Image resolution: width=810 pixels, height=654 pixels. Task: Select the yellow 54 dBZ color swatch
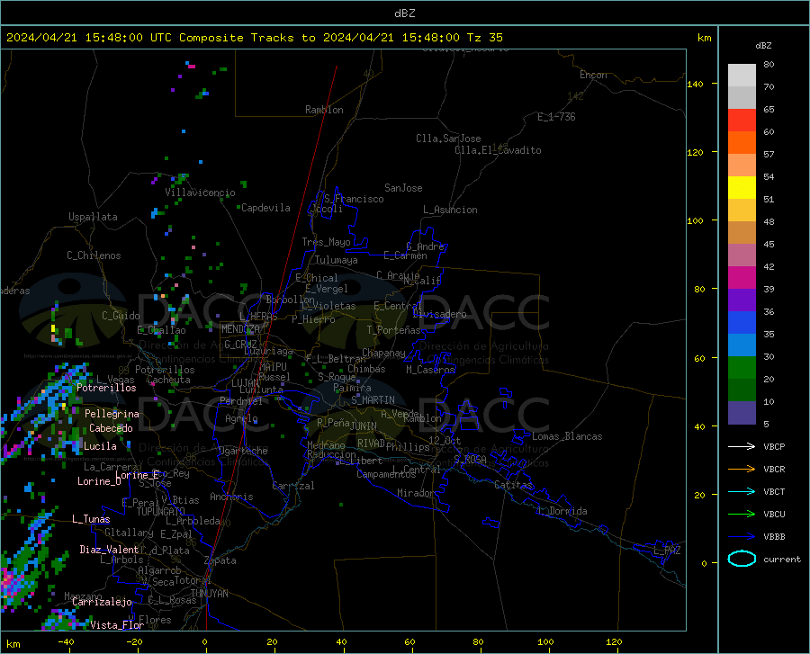[x=742, y=187]
